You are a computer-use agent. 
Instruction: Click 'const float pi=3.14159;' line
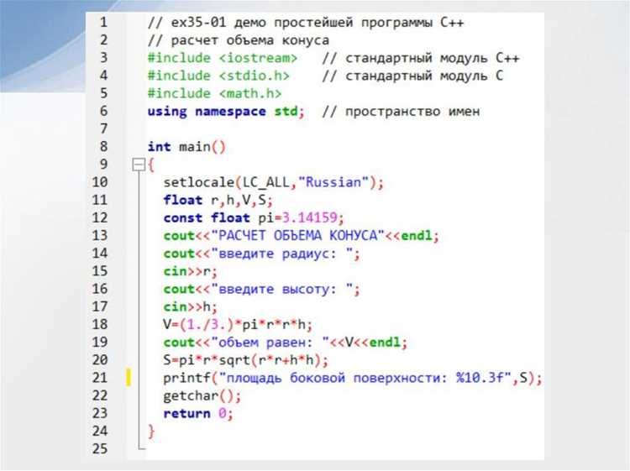254,217
